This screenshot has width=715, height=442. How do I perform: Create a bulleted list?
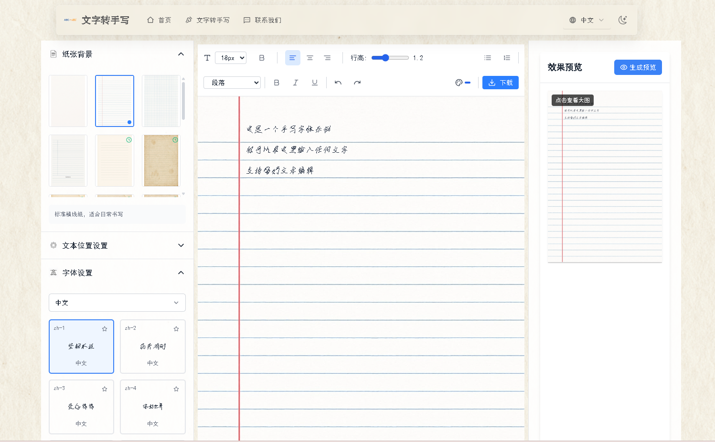487,57
